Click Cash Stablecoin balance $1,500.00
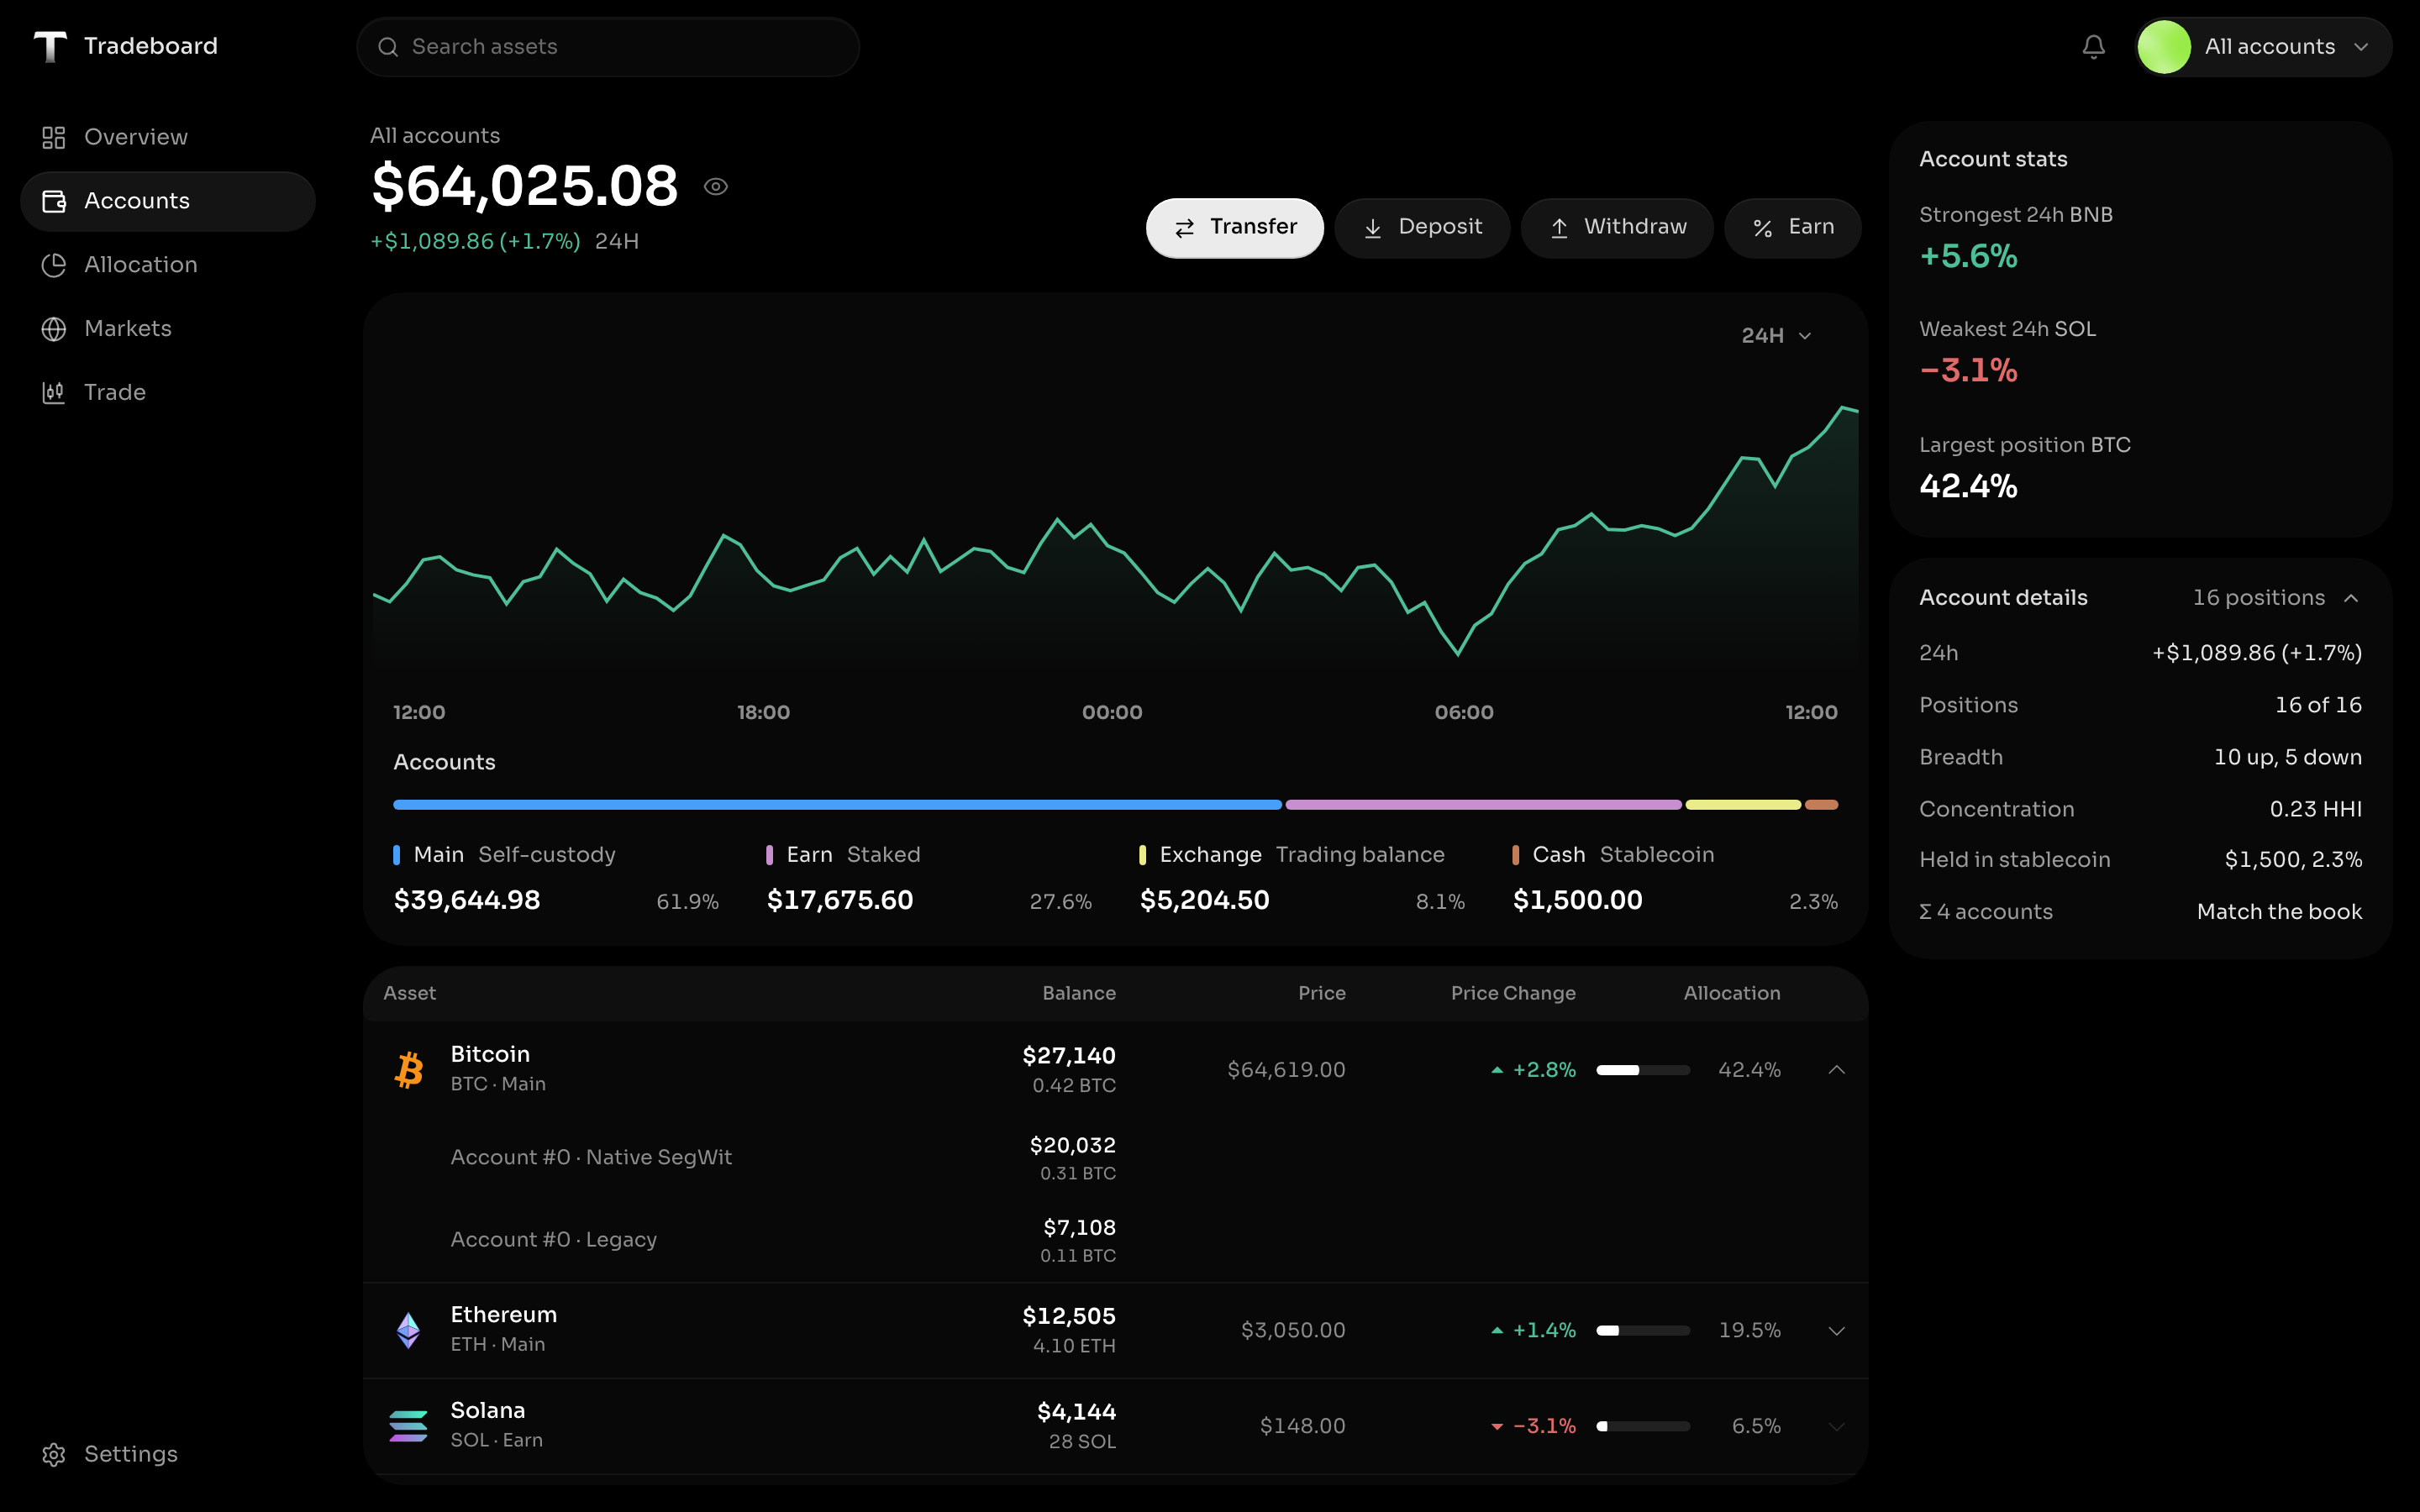Screen dimensions: 2420x1512 [1578, 900]
